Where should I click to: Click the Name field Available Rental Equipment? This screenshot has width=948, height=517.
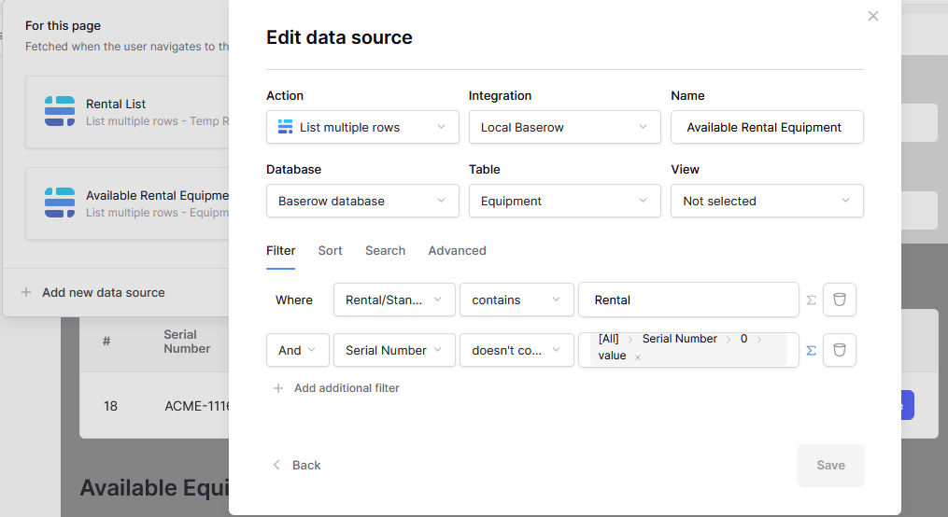pos(766,128)
